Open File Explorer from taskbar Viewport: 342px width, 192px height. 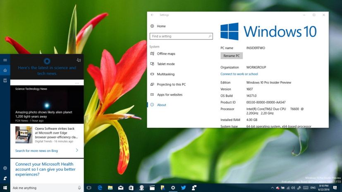click(110, 187)
